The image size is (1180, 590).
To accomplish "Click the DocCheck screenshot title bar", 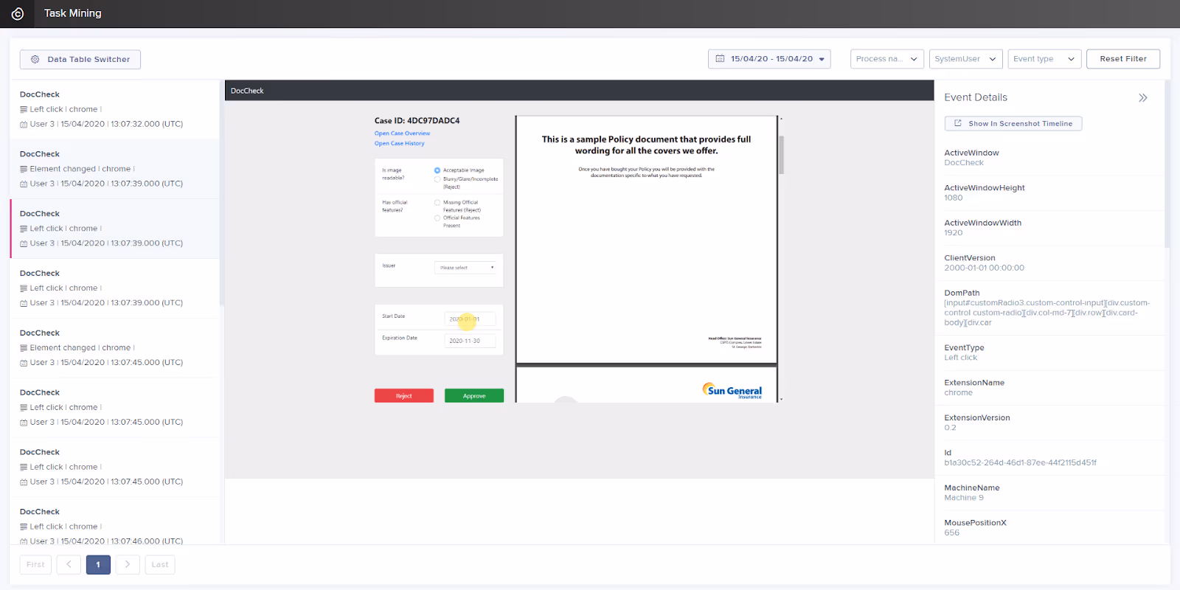I will coord(579,91).
